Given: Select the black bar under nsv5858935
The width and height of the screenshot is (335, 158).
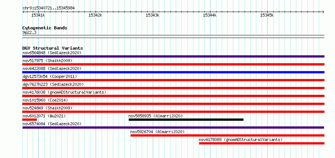Looking at the screenshot, I should click(186, 120).
